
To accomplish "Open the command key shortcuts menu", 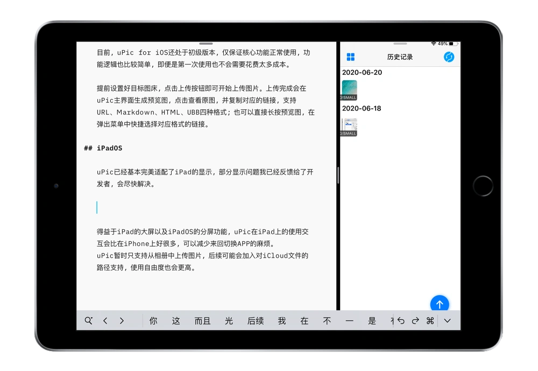I will (x=430, y=321).
